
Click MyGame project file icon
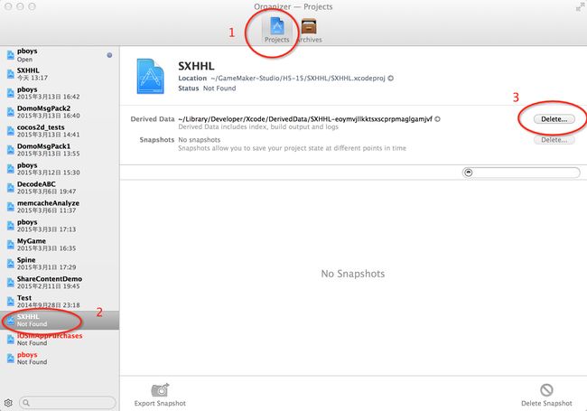click(x=11, y=245)
